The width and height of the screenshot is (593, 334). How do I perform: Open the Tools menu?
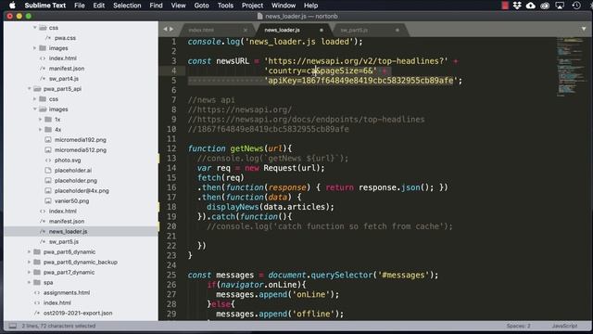click(x=225, y=6)
